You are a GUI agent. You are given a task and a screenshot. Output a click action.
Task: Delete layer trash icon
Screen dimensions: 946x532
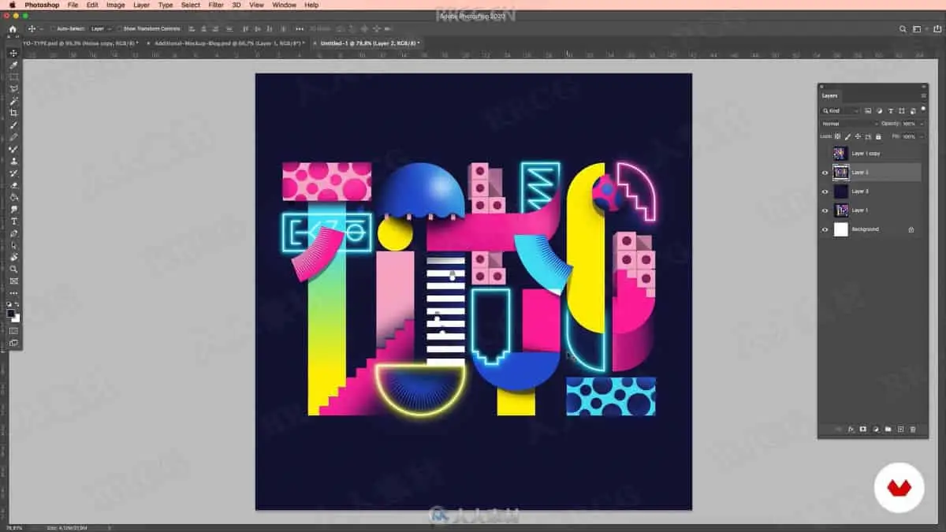tap(913, 430)
